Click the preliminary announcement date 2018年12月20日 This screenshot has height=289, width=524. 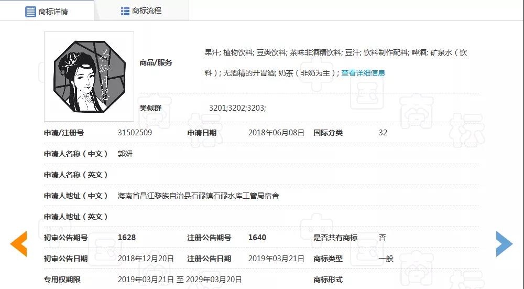[x=146, y=259]
